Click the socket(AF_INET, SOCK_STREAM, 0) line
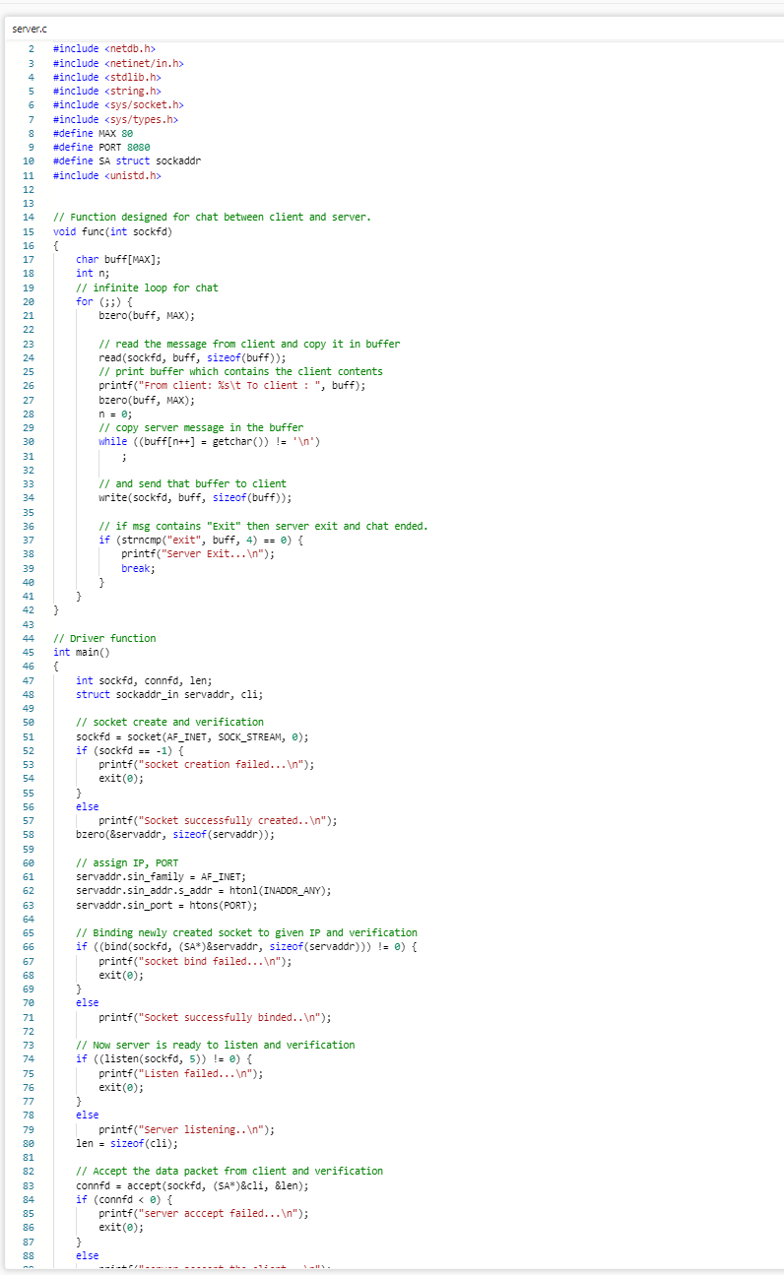The width and height of the screenshot is (784, 1275). [192, 735]
